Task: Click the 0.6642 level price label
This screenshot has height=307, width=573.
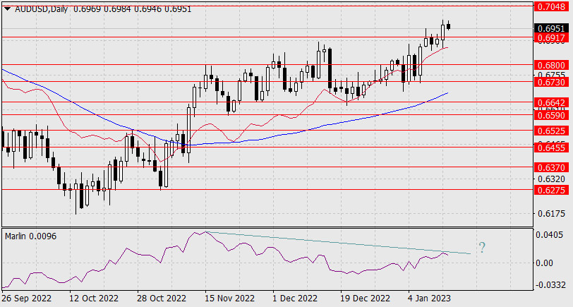Action: (x=550, y=102)
